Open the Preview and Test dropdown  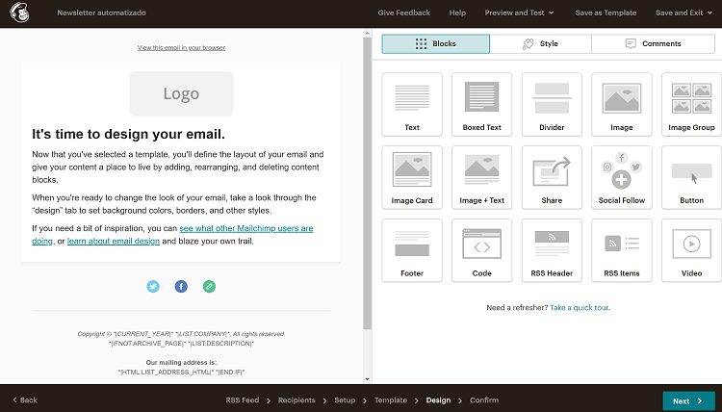click(518, 13)
